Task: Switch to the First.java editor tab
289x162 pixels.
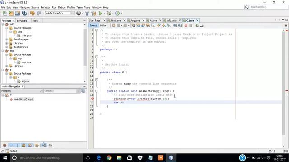Action: pyautogui.click(x=116, y=20)
